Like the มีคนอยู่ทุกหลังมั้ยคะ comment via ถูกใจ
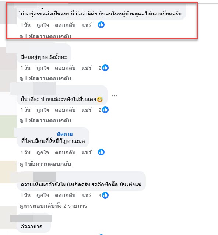The height and width of the screenshot is (235, 218). tap(43, 68)
